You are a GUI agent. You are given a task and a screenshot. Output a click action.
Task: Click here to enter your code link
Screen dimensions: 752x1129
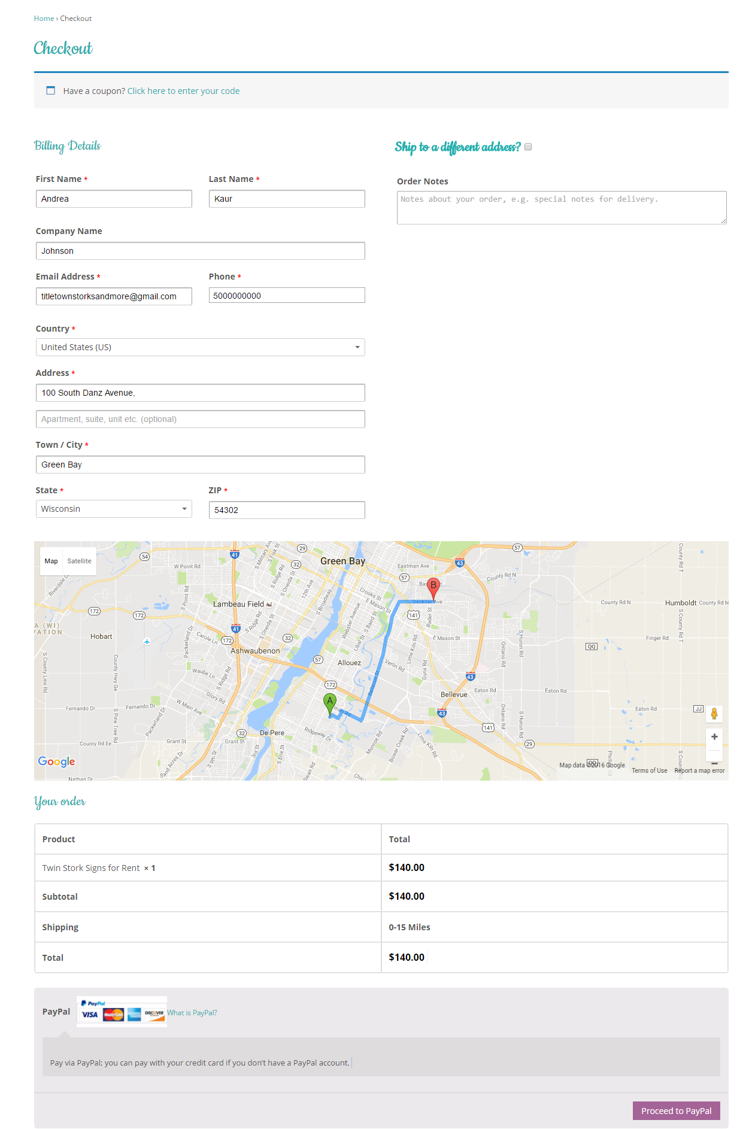[x=183, y=91]
